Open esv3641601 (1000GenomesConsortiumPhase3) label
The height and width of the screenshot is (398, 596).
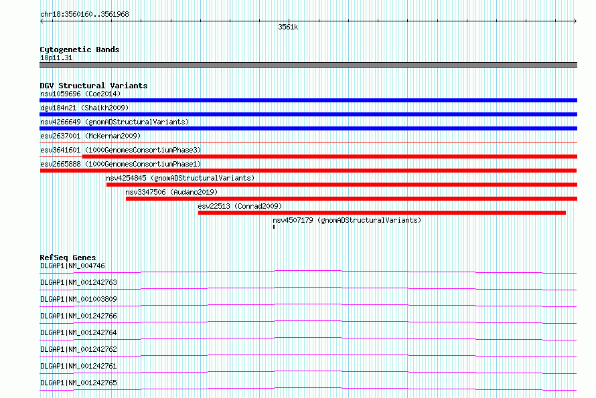[x=121, y=150]
